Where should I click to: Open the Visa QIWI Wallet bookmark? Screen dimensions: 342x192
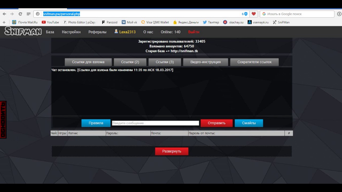tap(155, 22)
